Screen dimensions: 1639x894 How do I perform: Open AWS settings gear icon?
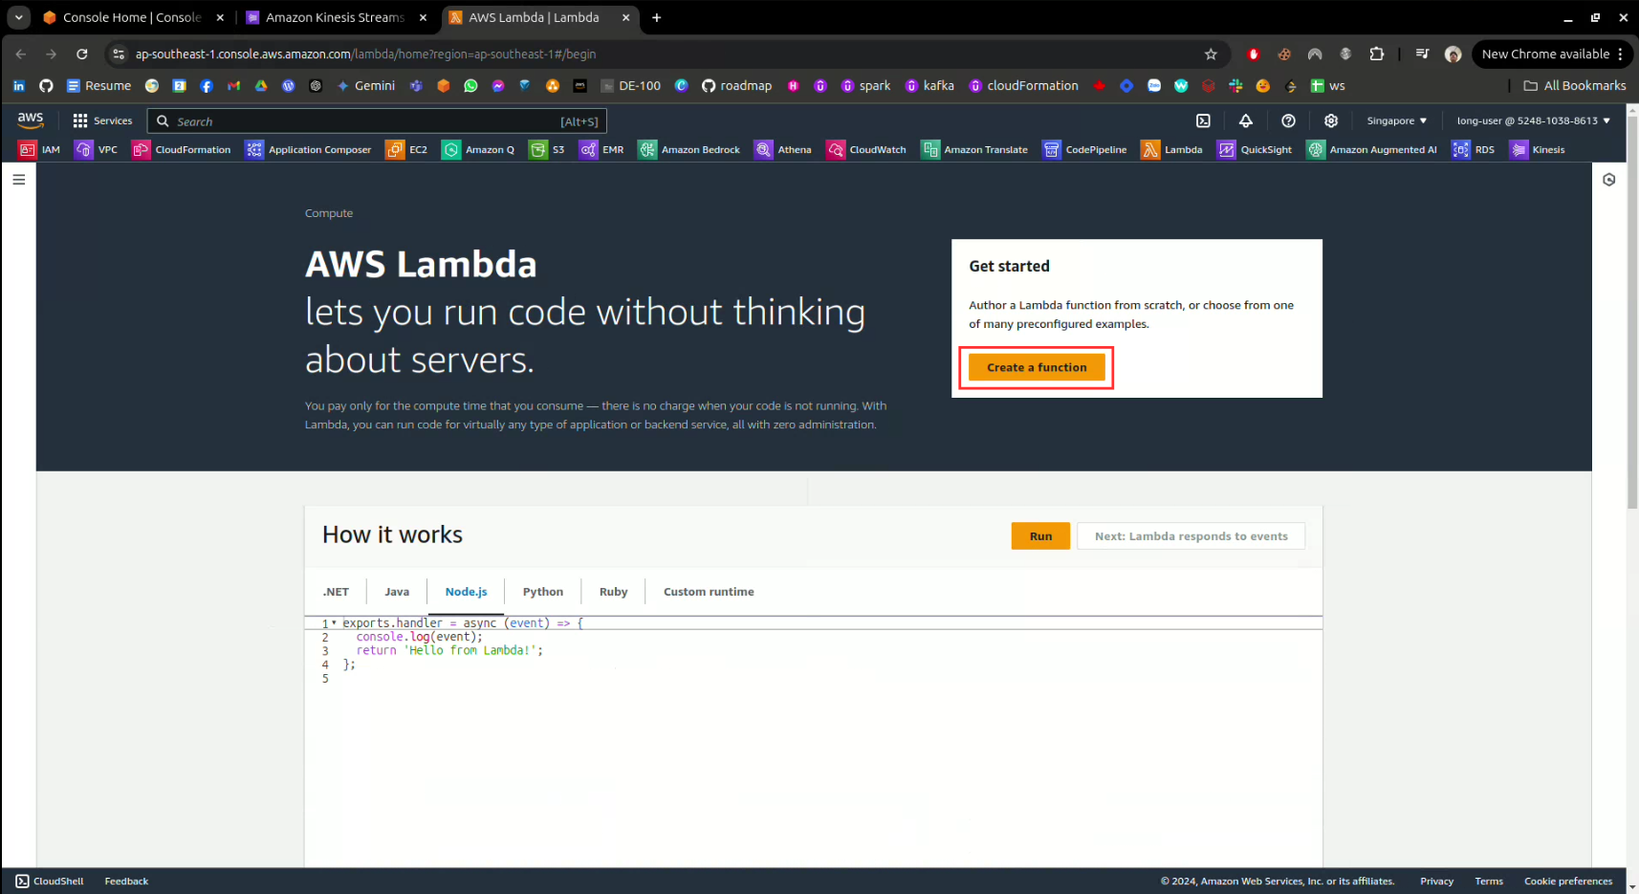pyautogui.click(x=1330, y=120)
